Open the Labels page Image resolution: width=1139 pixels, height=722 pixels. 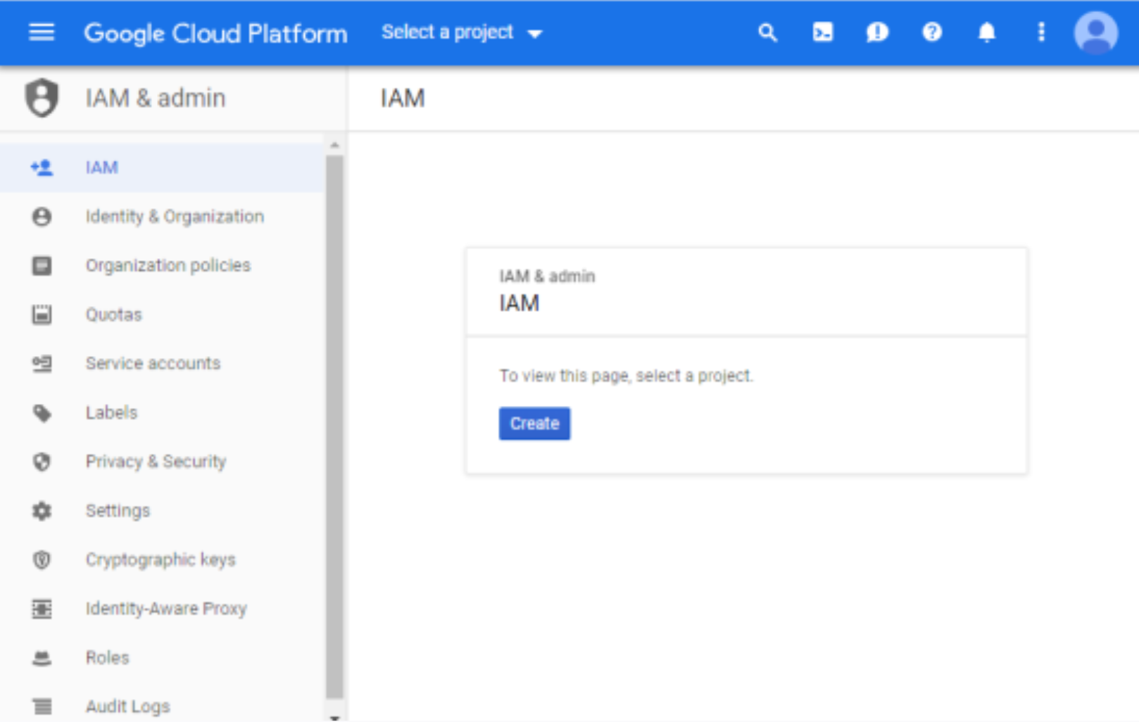click(162, 413)
